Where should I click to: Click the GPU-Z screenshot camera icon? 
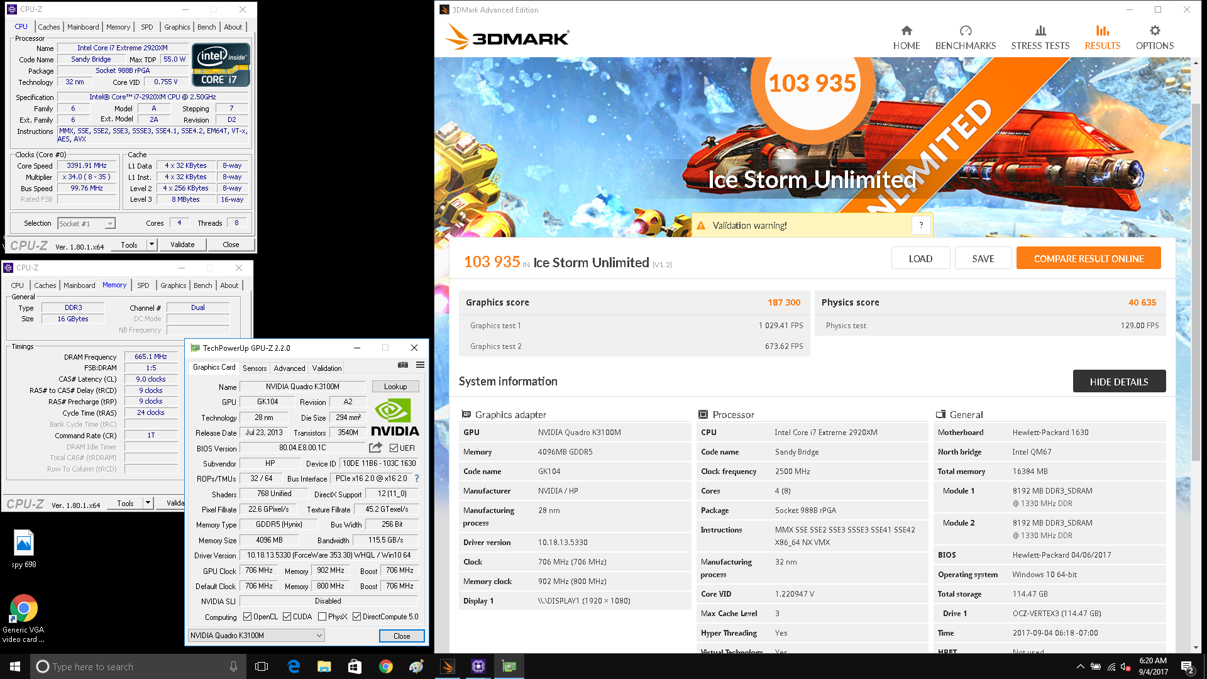click(403, 365)
